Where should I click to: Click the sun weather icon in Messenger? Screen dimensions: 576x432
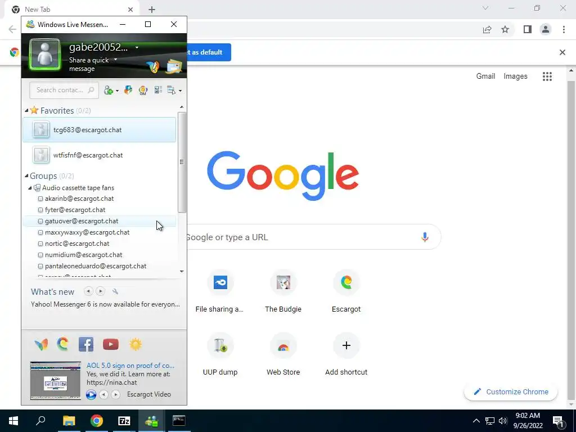(135, 344)
